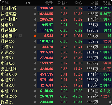Click the latest price 995.57
This screenshot has height=105, width=112.
pos(48,25)
